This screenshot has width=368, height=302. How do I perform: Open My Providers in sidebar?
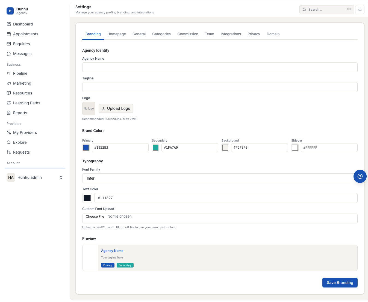point(35,133)
